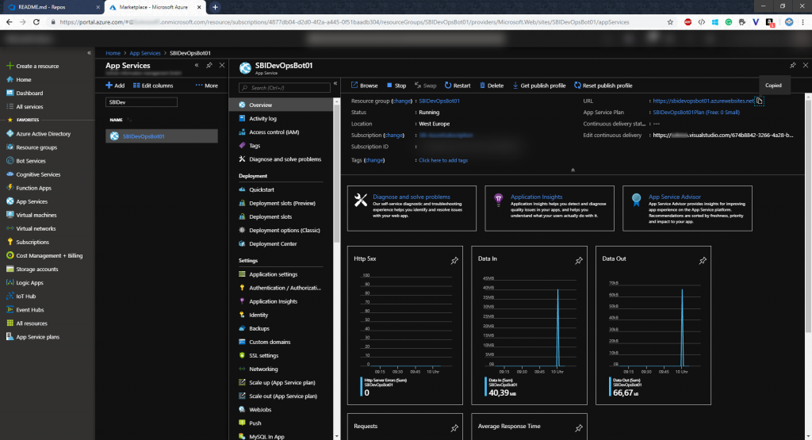
Task: Go to App Services breadcrumb
Action: 145,53
